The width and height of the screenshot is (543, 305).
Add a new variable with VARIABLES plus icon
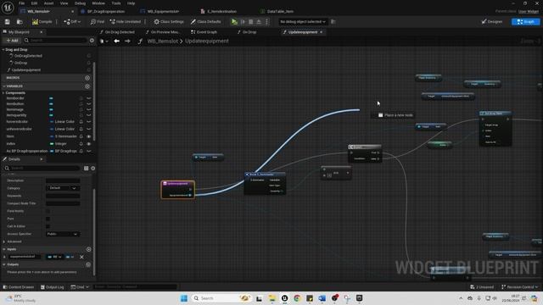tap(87, 86)
